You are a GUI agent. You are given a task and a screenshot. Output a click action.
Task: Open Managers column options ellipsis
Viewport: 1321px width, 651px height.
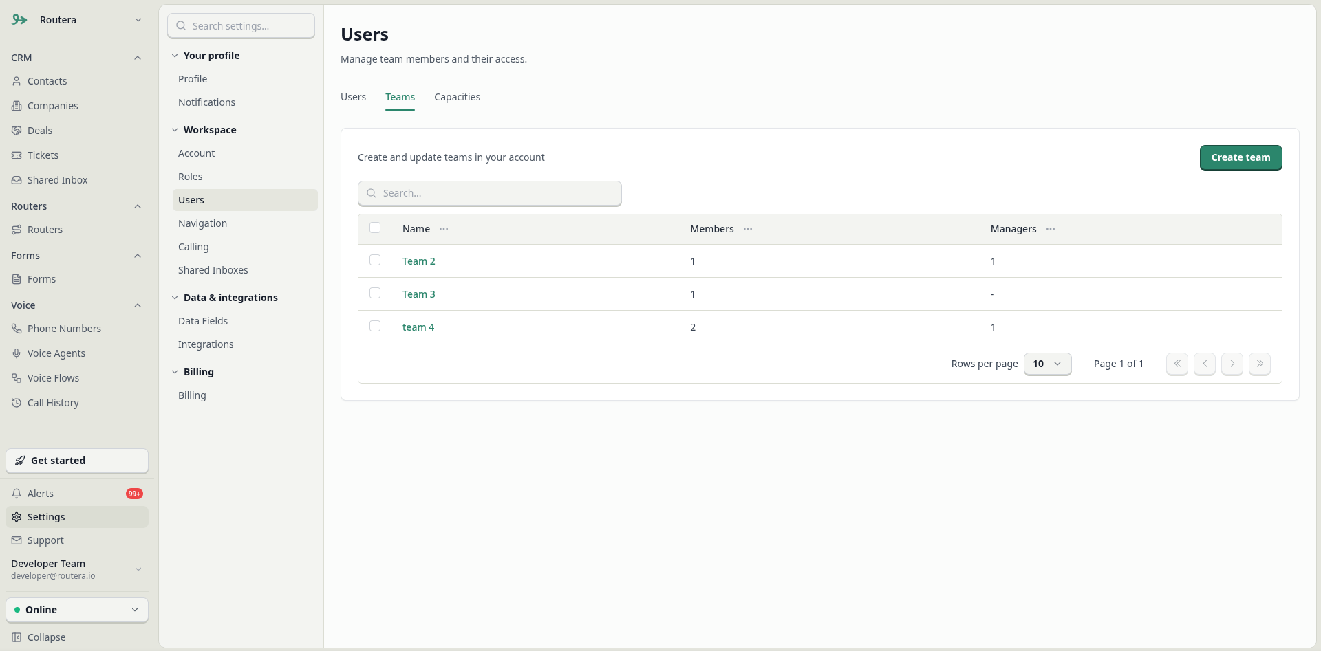[x=1051, y=229]
